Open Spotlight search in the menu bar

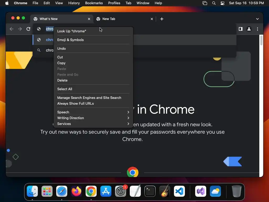(214, 3)
